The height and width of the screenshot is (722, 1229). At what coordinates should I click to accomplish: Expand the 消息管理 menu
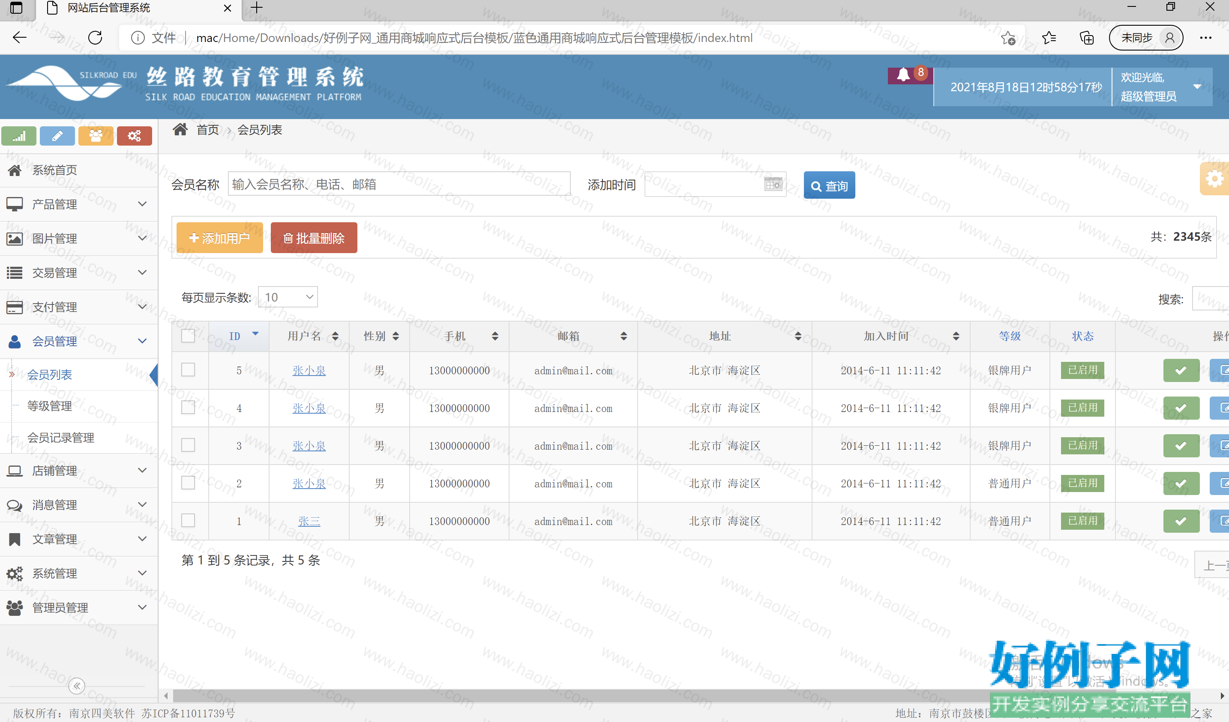point(78,504)
